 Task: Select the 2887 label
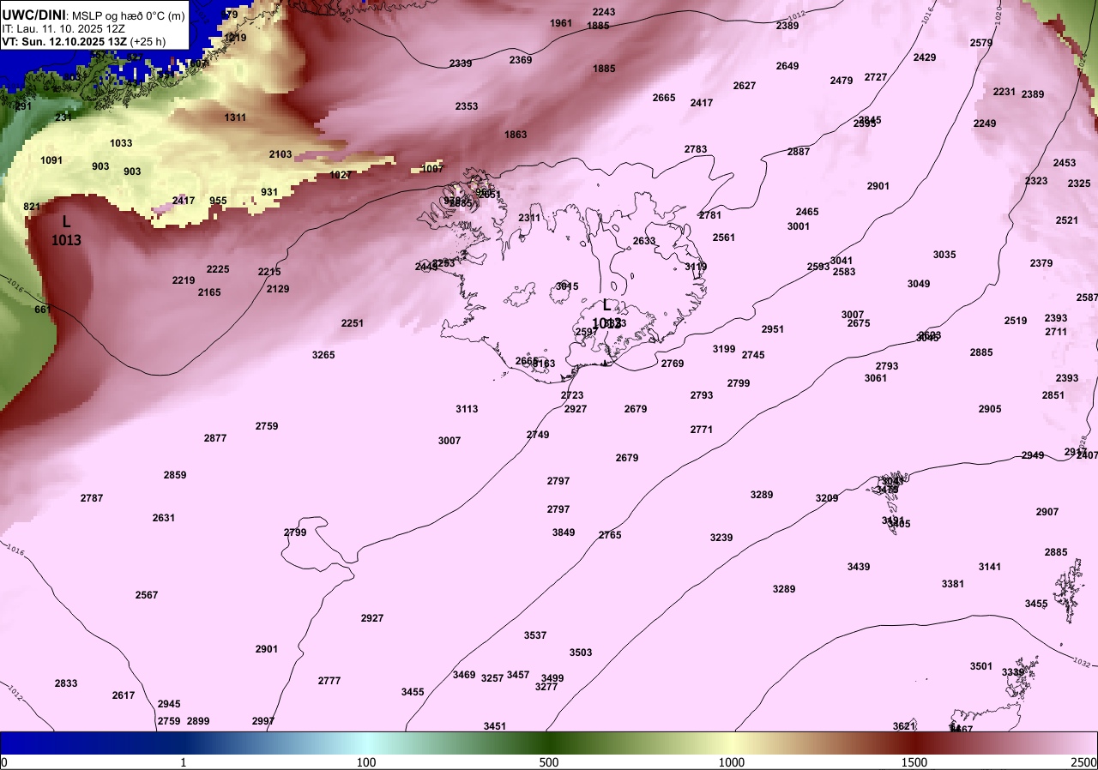[x=799, y=152]
